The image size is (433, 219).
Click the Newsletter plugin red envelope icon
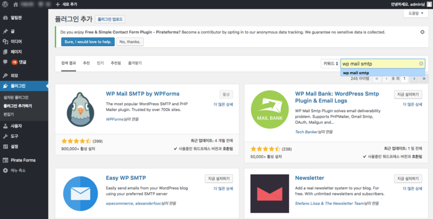pyautogui.click(x=270, y=194)
